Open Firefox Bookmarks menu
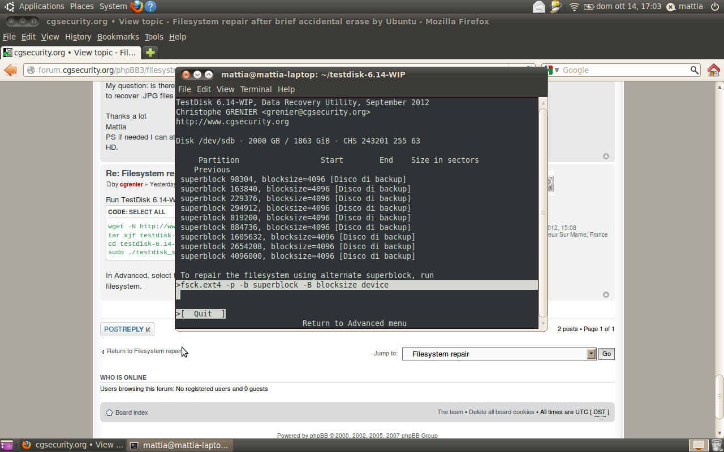724x452 pixels. tap(118, 37)
